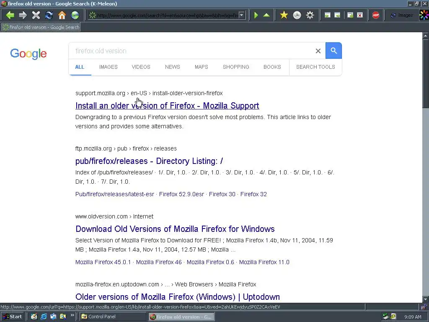Open the Firefox 52.9.0esr sublink
The width and height of the screenshot is (429, 322).
[181, 194]
